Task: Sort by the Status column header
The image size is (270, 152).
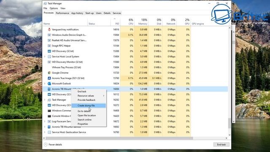Action: click(x=99, y=22)
